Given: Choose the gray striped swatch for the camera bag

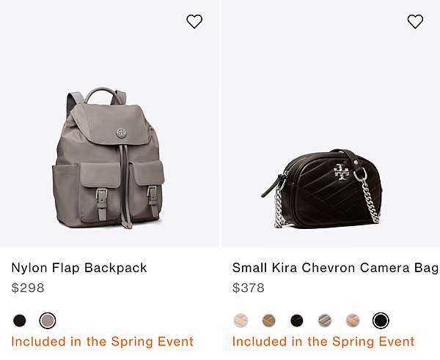Looking at the screenshot, I should pos(325,320).
